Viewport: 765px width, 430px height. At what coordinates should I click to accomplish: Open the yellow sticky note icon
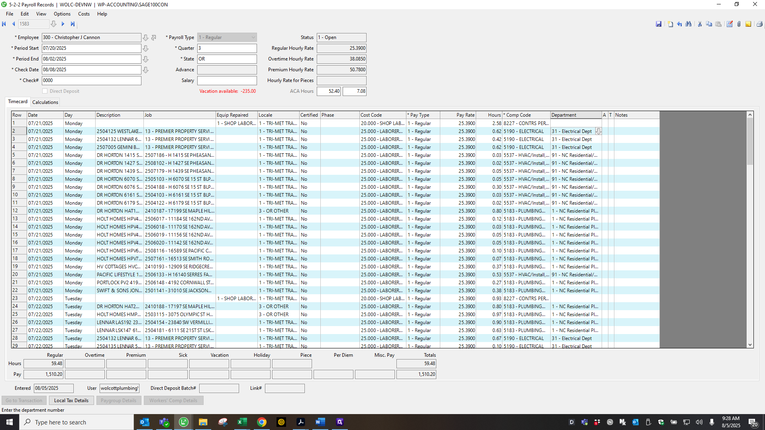pos(748,24)
